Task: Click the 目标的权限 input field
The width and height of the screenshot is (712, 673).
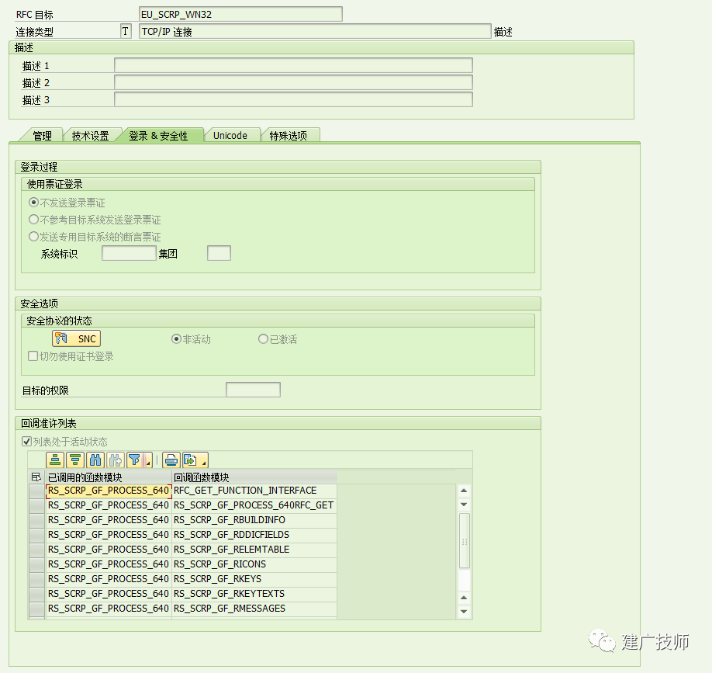Action: point(253,390)
